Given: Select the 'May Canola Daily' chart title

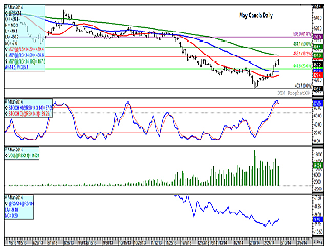Looking at the screenshot, I should pyautogui.click(x=256, y=16).
